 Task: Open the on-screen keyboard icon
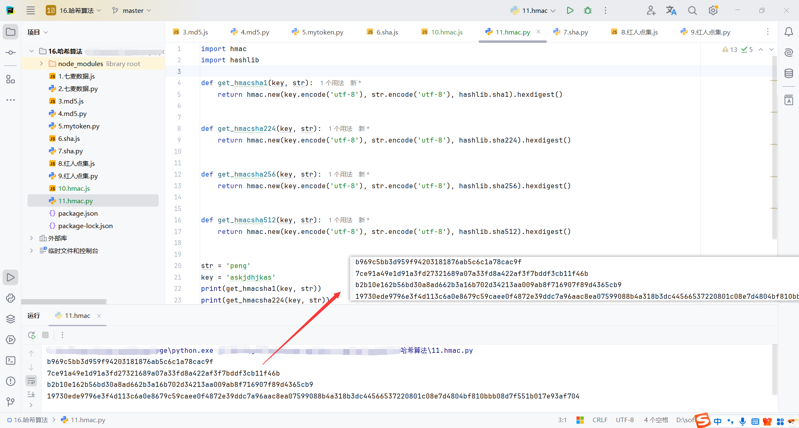point(755,421)
